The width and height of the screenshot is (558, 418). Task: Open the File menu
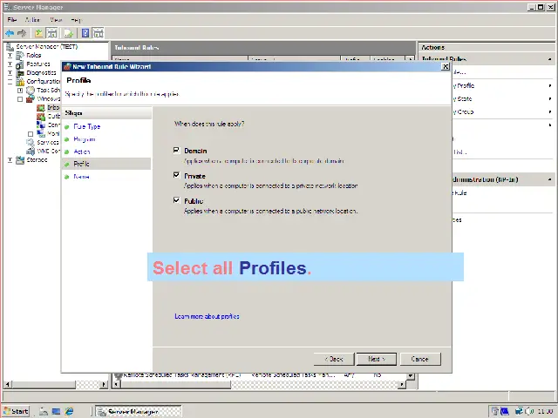12,20
